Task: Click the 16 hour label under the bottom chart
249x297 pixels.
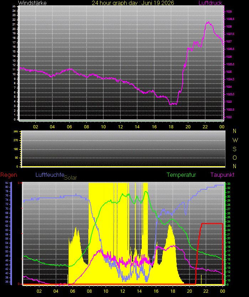Action: [156, 291]
